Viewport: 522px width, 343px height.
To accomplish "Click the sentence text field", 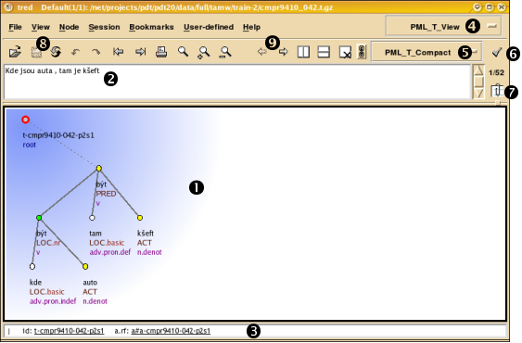I will click(x=237, y=82).
